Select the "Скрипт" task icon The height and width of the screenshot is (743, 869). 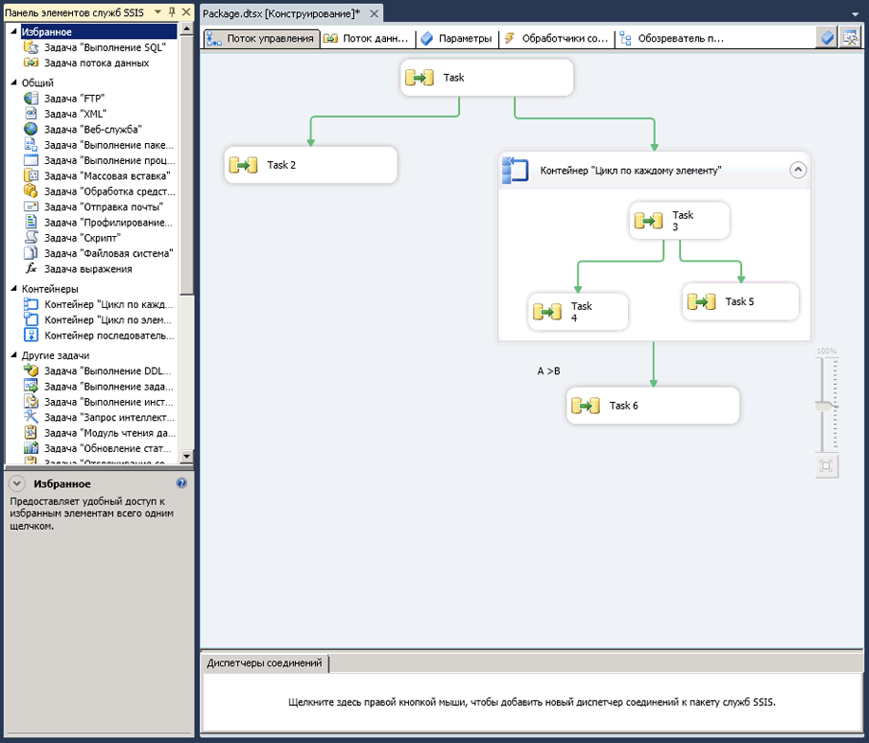[30, 238]
